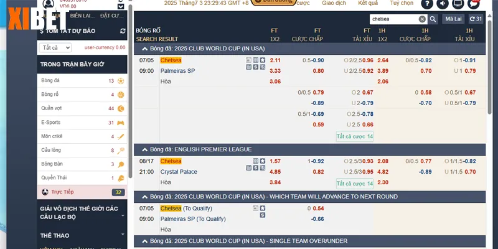
Task: Open the 'Tất cả' dropdown
Action: pos(55,47)
